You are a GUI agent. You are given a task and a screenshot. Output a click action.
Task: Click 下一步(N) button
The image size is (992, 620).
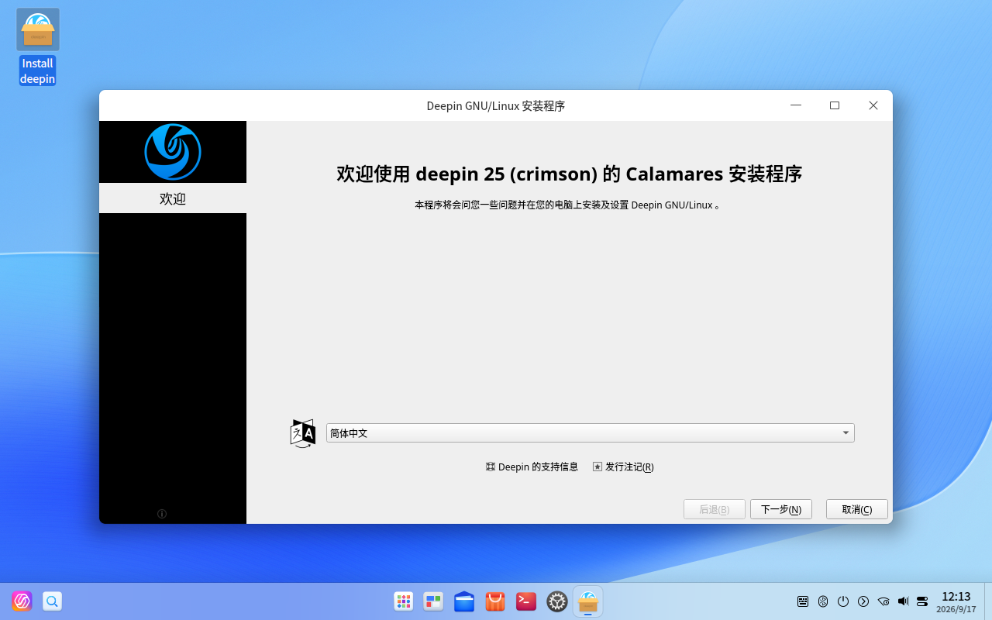tap(781, 509)
